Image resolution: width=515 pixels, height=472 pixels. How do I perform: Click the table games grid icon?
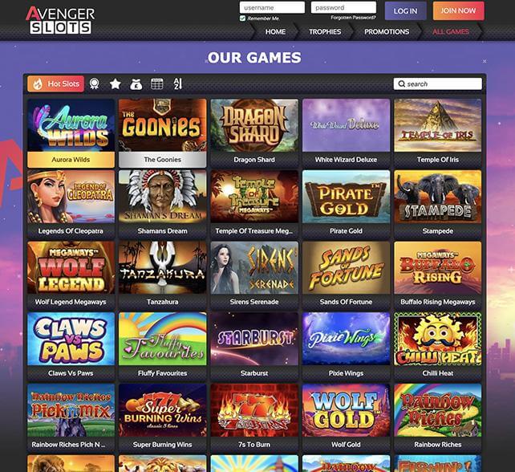coord(156,83)
